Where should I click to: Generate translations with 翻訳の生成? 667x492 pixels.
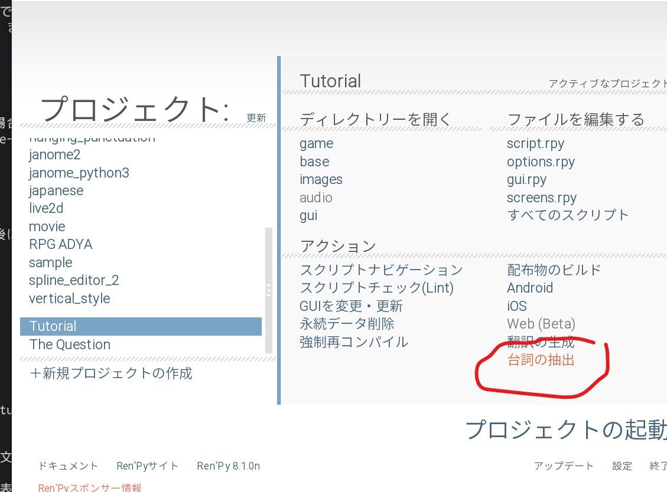(x=539, y=341)
